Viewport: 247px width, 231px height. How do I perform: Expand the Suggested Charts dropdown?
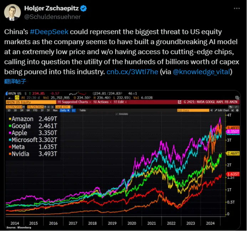pos(74,102)
